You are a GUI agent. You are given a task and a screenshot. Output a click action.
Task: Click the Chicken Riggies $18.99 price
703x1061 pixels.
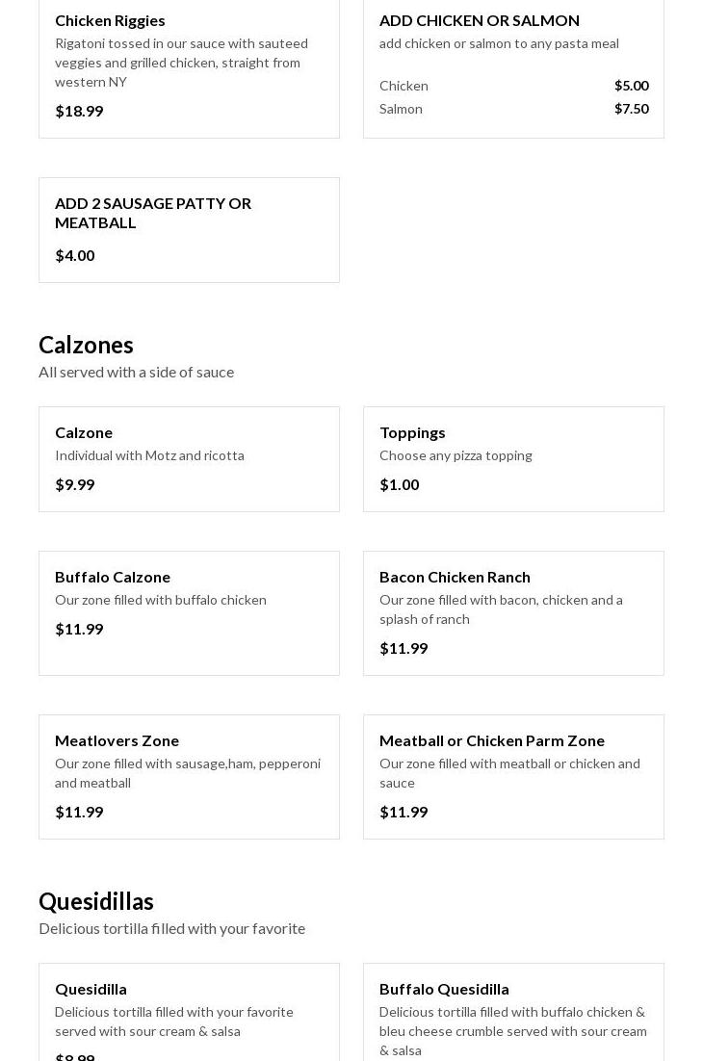point(79,111)
